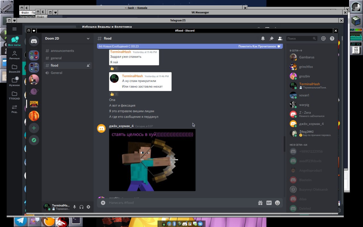Select Telegram 'Личные' folder

click(14, 55)
